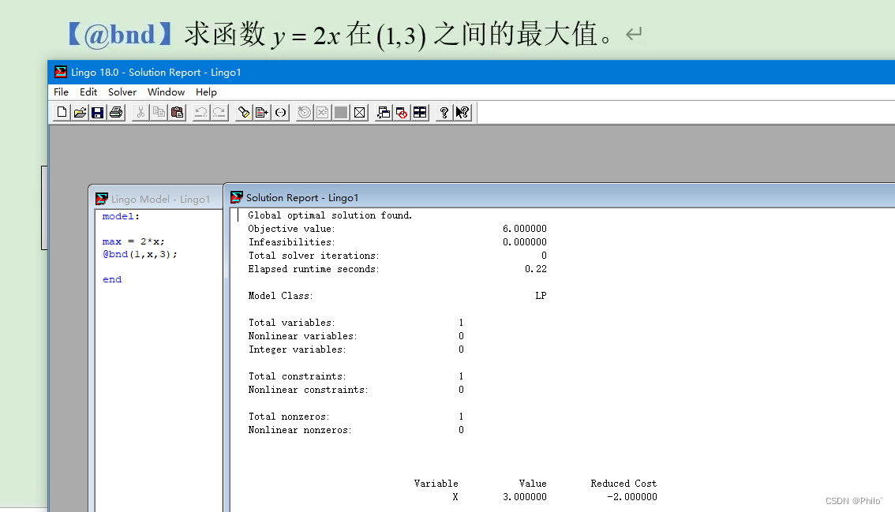Screen dimensions: 895x512
Task: Click the 'Total variables:' label
Action: coord(292,323)
